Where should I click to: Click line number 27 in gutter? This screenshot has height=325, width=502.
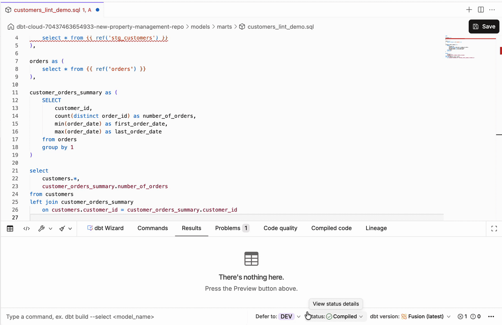pyautogui.click(x=15, y=217)
